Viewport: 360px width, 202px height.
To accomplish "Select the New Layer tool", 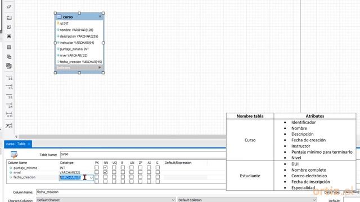I will [9, 17].
